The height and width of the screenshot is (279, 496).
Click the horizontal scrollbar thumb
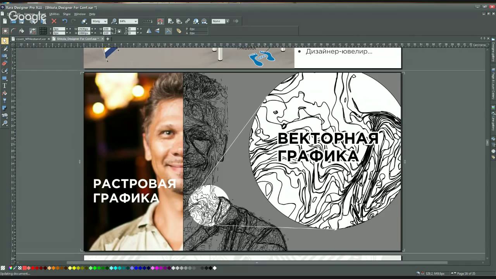click(x=257, y=262)
